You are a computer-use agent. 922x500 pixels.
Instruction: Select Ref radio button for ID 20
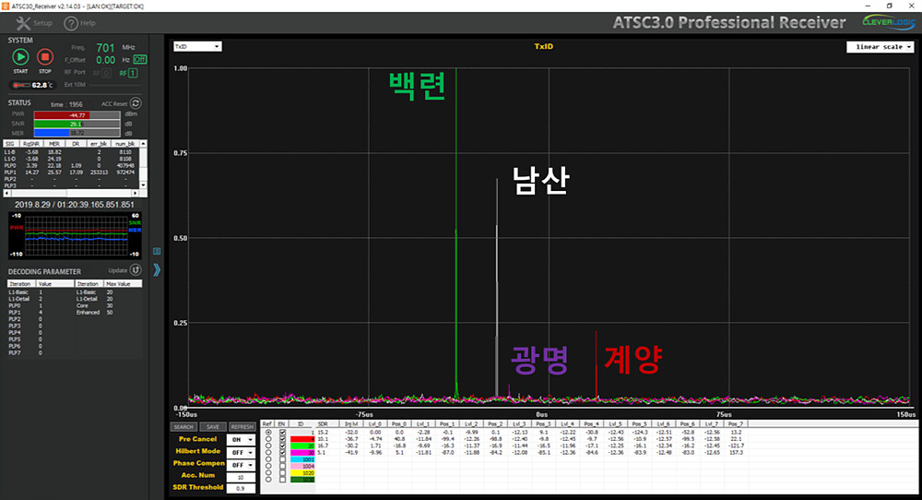[x=268, y=446]
